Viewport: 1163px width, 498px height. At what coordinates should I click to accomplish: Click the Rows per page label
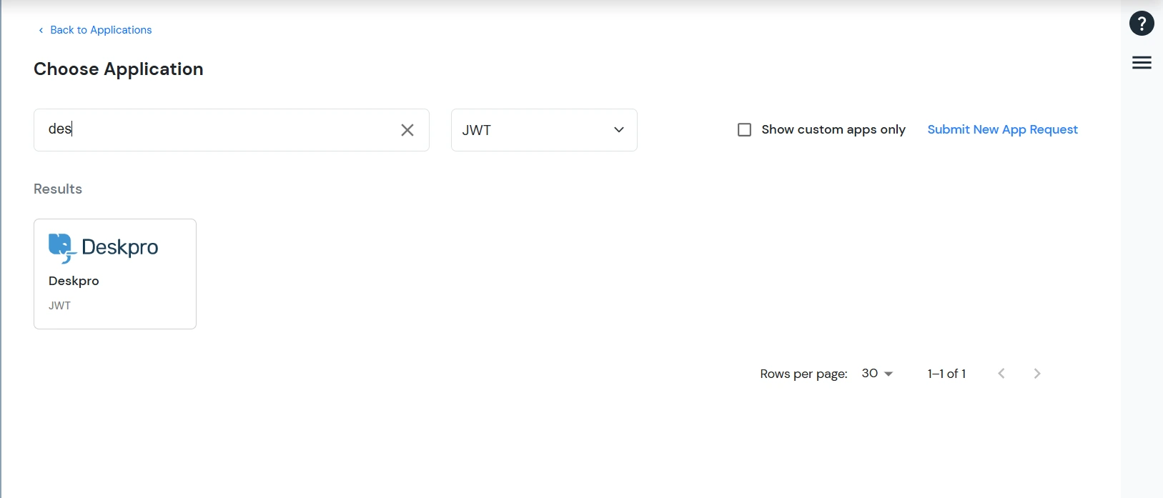tap(803, 374)
